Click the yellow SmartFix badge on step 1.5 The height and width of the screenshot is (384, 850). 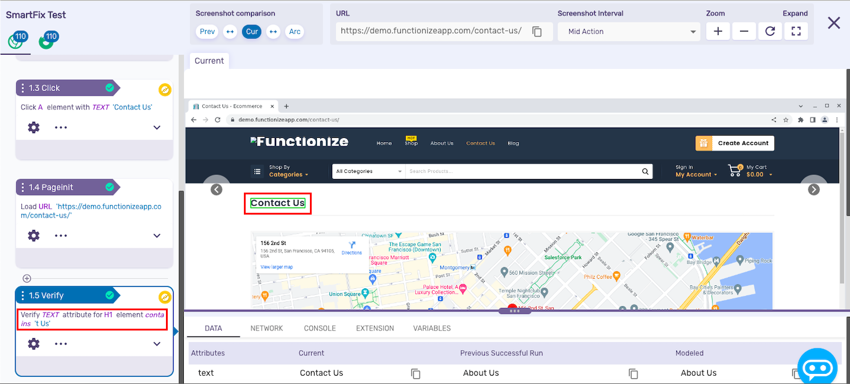click(x=165, y=297)
